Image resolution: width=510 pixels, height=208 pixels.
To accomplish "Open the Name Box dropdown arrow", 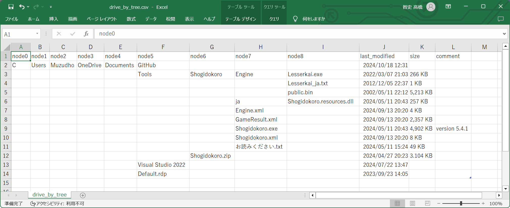I will (x=37, y=34).
